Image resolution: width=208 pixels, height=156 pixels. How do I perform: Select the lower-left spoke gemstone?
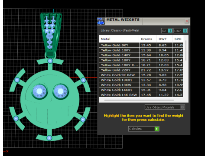tap(16, 118)
